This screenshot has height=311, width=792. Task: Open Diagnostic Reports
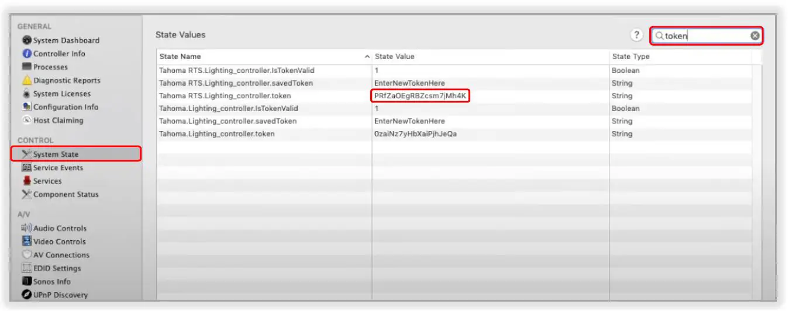[x=67, y=81]
